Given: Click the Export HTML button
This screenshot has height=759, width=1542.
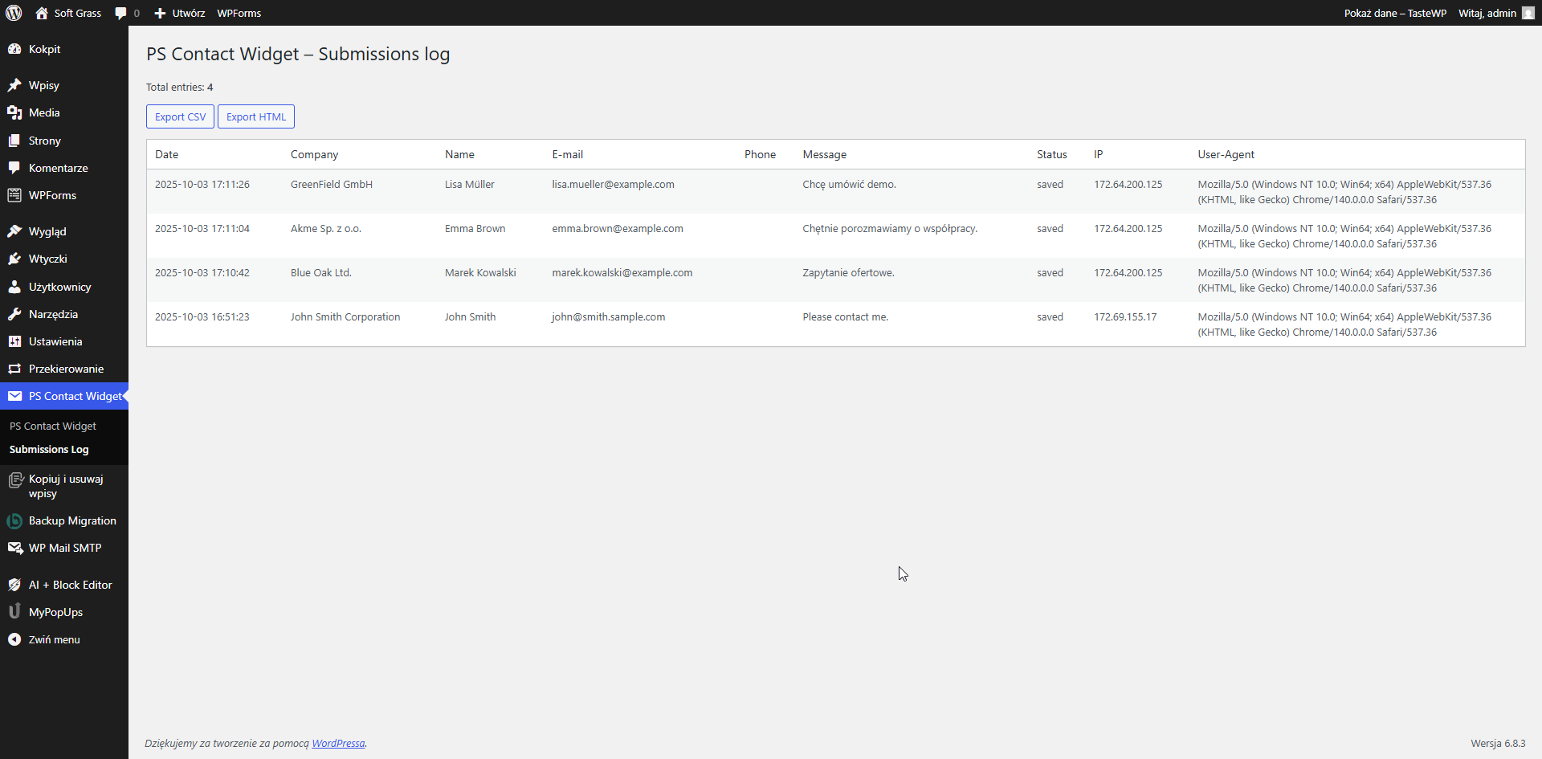Looking at the screenshot, I should point(255,116).
